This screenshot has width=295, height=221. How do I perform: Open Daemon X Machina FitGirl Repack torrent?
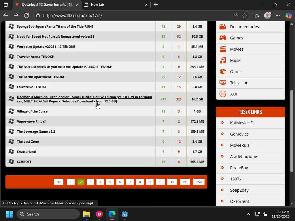pyautogui.click(x=84, y=99)
